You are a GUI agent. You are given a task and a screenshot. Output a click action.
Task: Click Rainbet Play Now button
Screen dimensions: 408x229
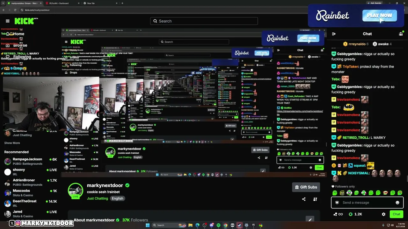coord(379,15)
